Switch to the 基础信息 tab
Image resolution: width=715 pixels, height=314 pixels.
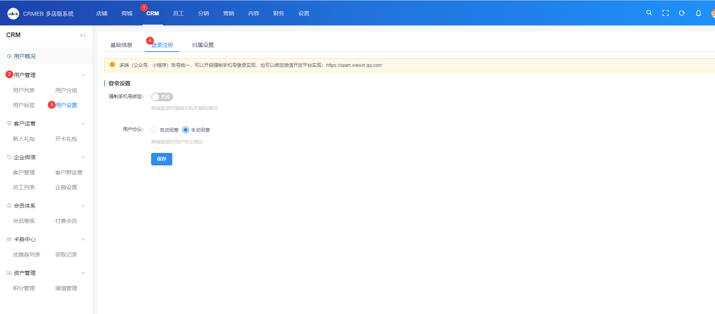point(121,45)
